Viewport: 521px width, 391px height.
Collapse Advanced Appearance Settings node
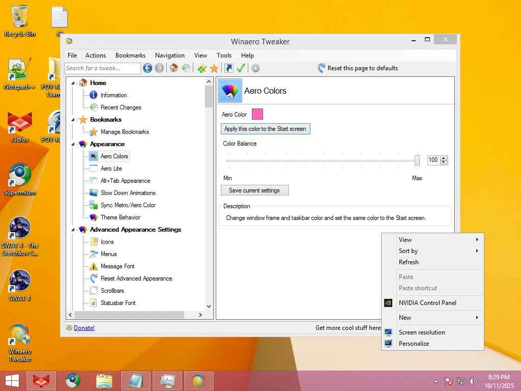(x=73, y=230)
